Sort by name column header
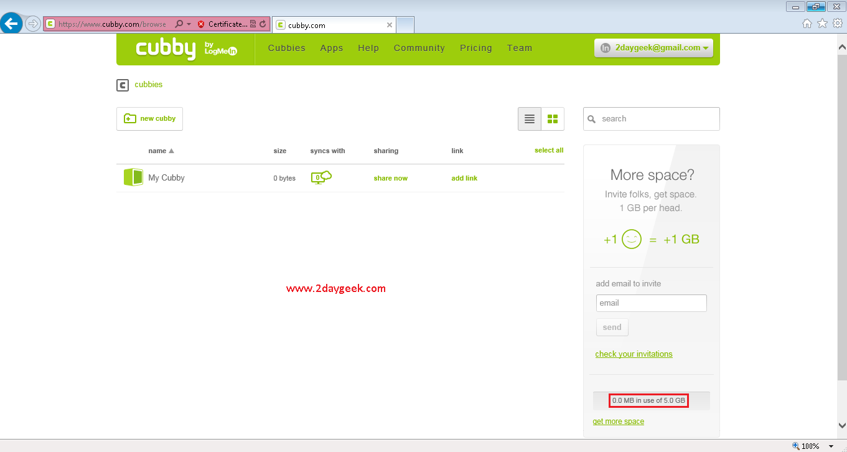 click(161, 151)
